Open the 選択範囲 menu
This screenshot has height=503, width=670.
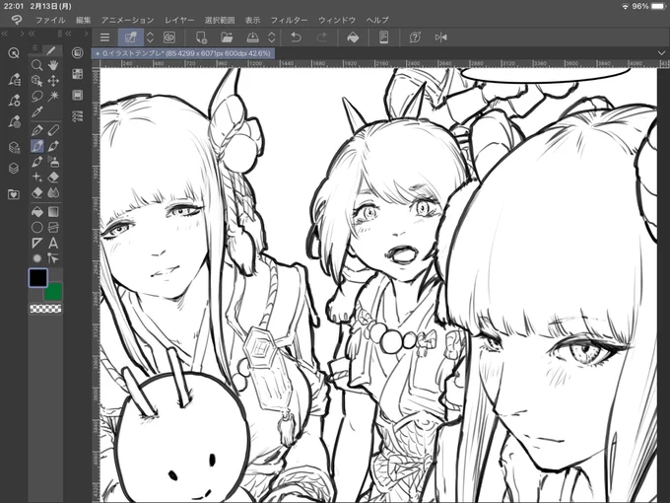pyautogui.click(x=220, y=20)
